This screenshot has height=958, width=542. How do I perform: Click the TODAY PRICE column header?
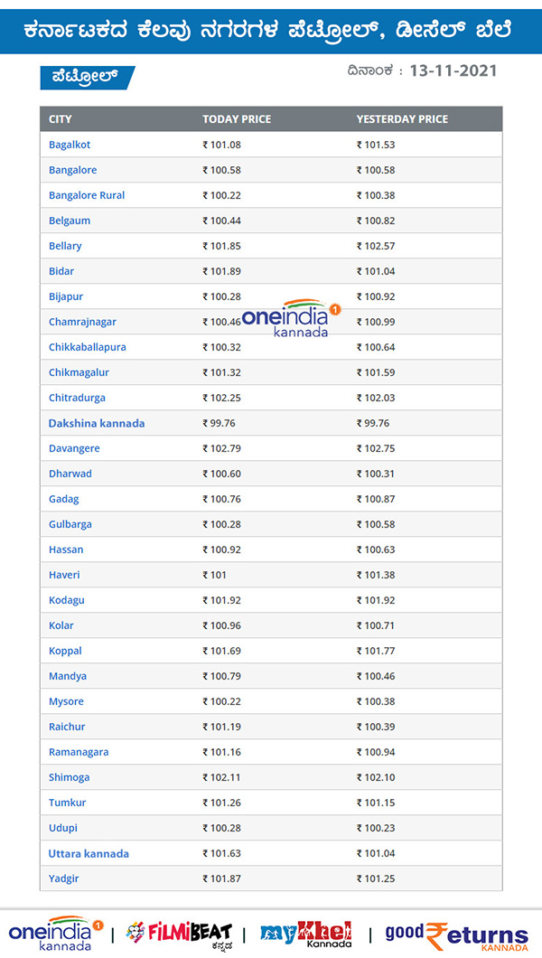point(237,119)
